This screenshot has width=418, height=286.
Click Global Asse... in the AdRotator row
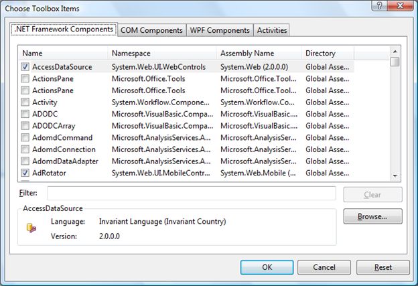pyautogui.click(x=327, y=173)
